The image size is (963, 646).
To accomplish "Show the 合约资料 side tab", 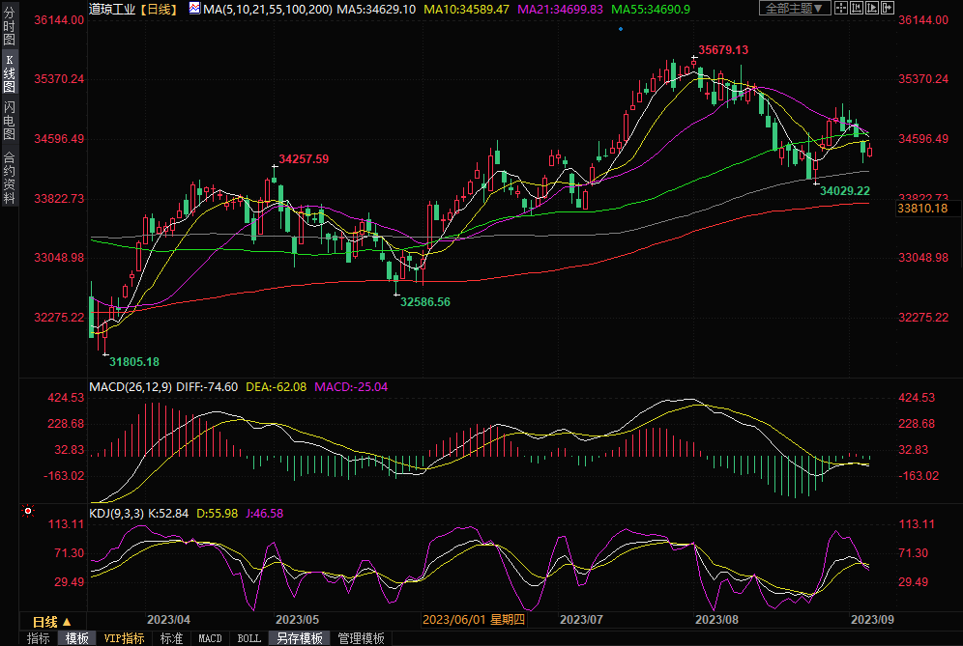I will 9,177.
